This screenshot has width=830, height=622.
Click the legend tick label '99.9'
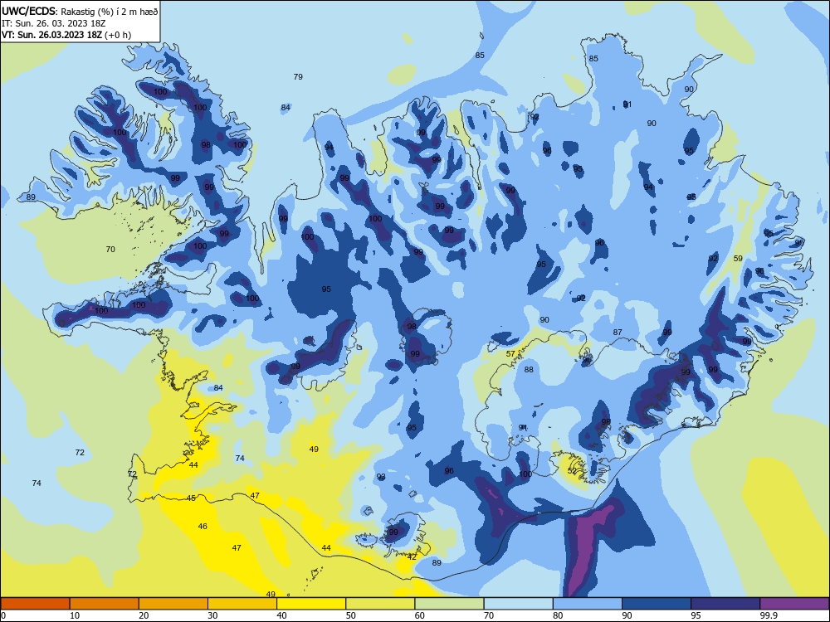coord(768,615)
